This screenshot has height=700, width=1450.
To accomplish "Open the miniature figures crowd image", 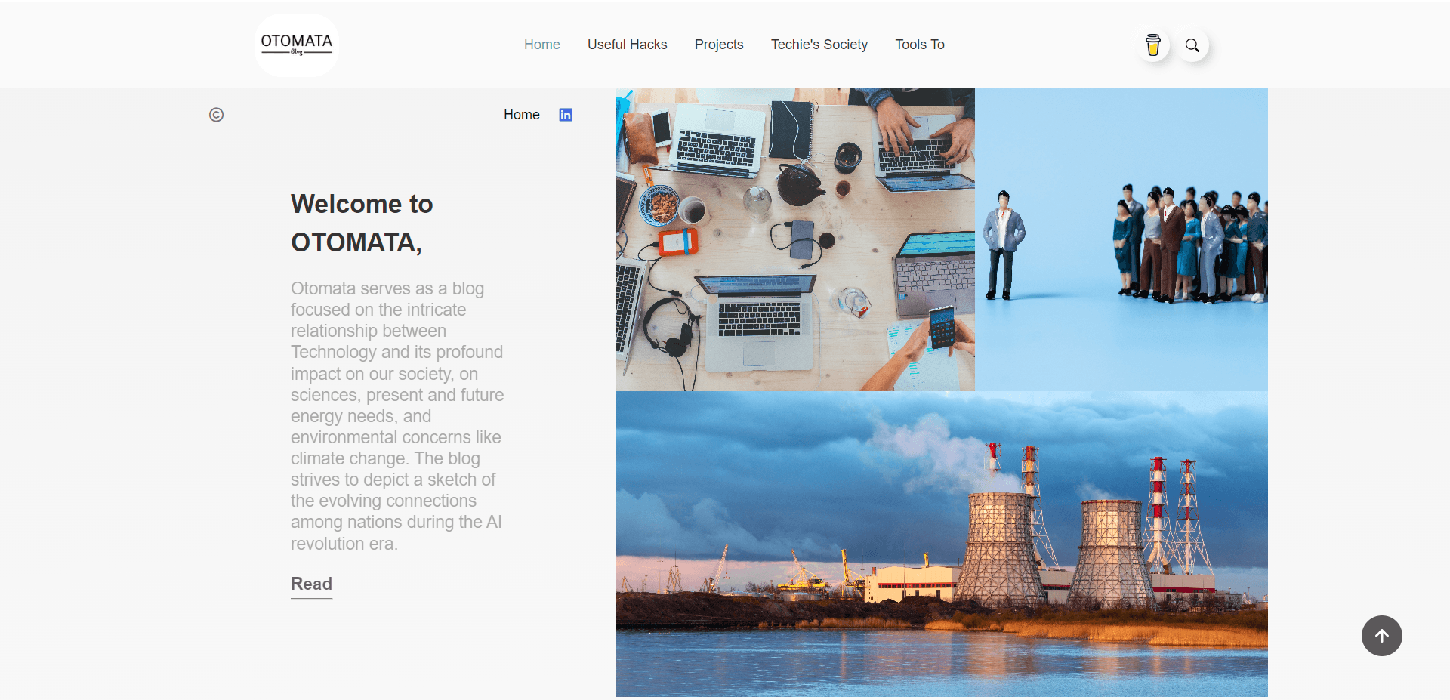I will click(x=1121, y=239).
